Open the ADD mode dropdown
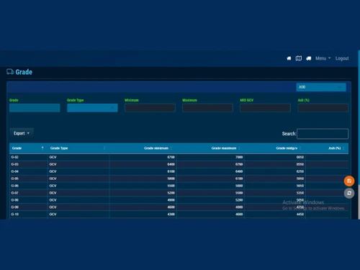This screenshot has width=360, height=270. (x=321, y=87)
